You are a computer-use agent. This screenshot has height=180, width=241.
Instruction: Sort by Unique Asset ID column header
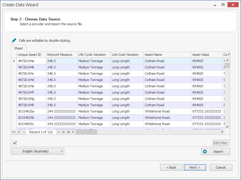click(x=31, y=55)
